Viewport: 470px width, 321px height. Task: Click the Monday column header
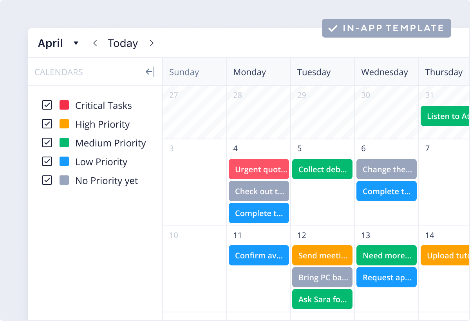[249, 72]
